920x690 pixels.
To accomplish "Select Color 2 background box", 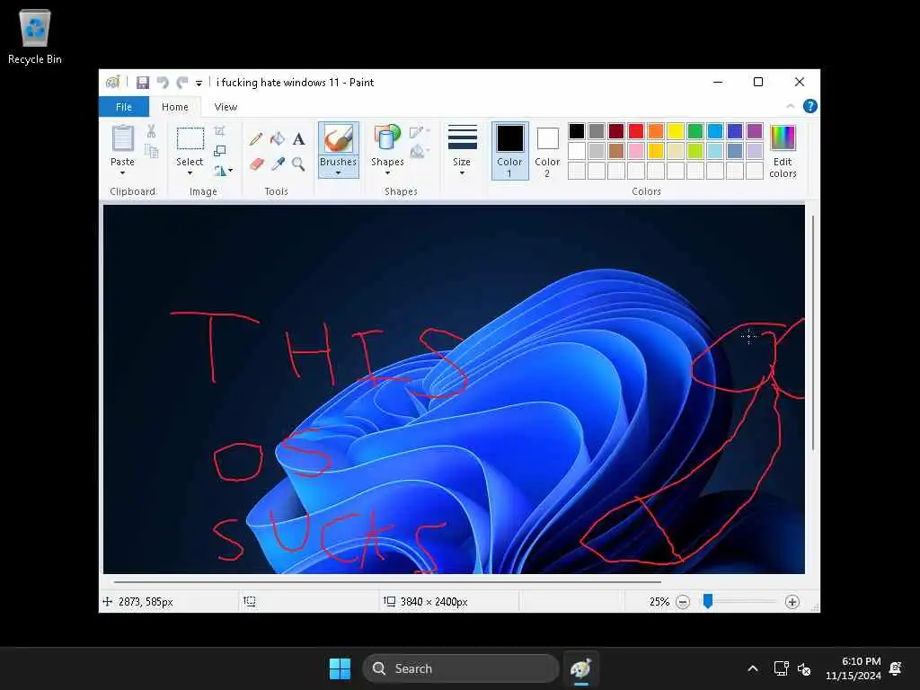I will click(x=547, y=151).
